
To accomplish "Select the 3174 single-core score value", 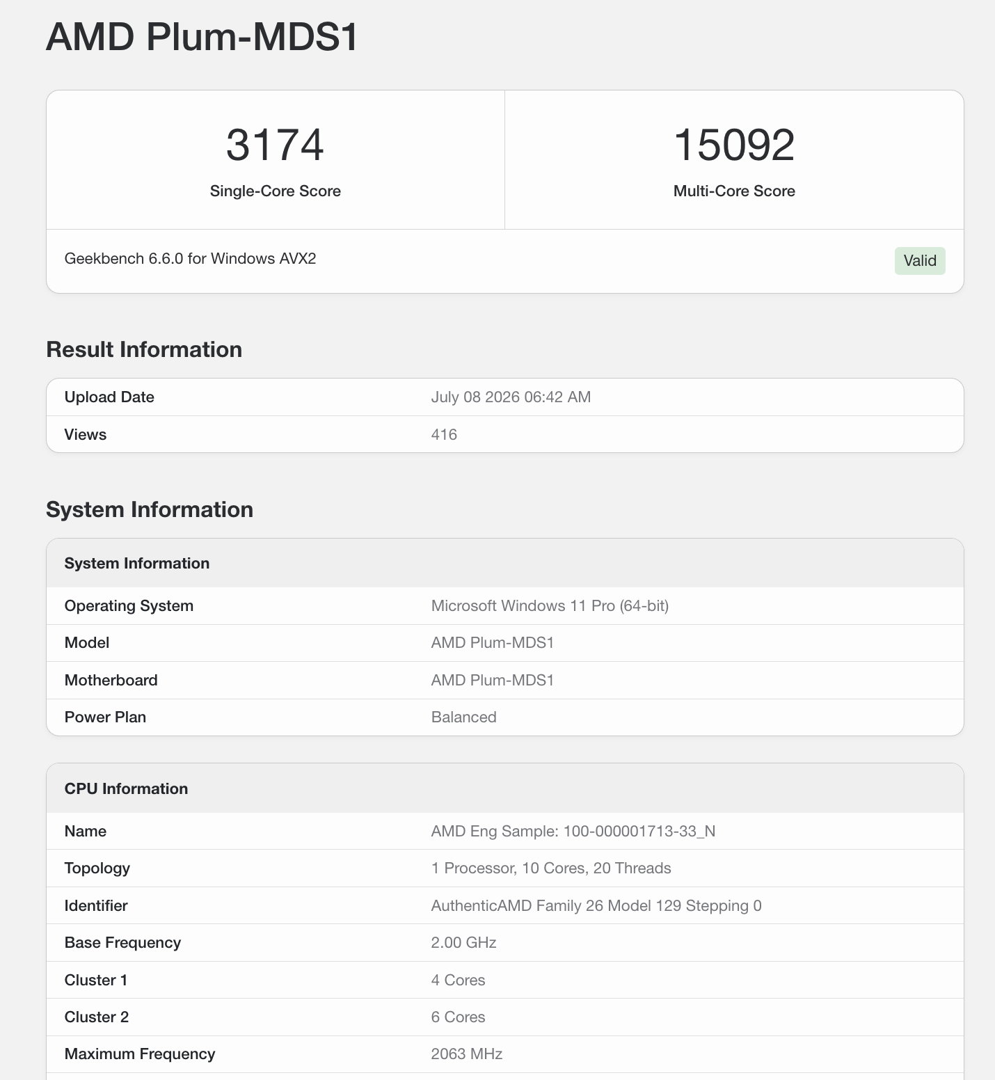I will 276,145.
